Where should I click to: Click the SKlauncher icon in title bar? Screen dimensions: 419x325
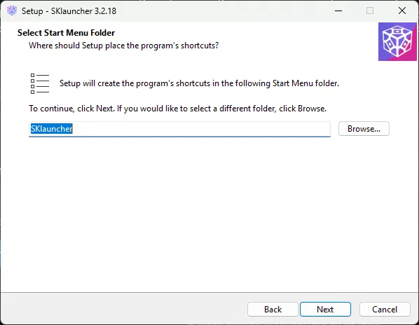pyautogui.click(x=12, y=11)
